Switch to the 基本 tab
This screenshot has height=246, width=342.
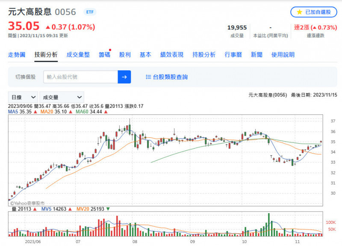click(x=145, y=55)
